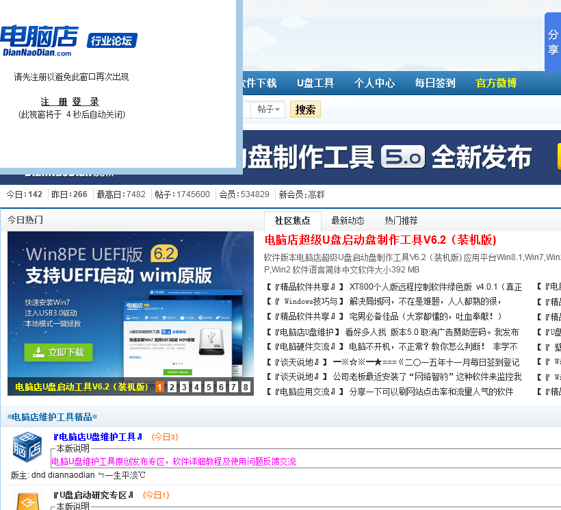Open section header =电脑店维护工具精品=
561x510 pixels.
pyautogui.click(x=52, y=417)
